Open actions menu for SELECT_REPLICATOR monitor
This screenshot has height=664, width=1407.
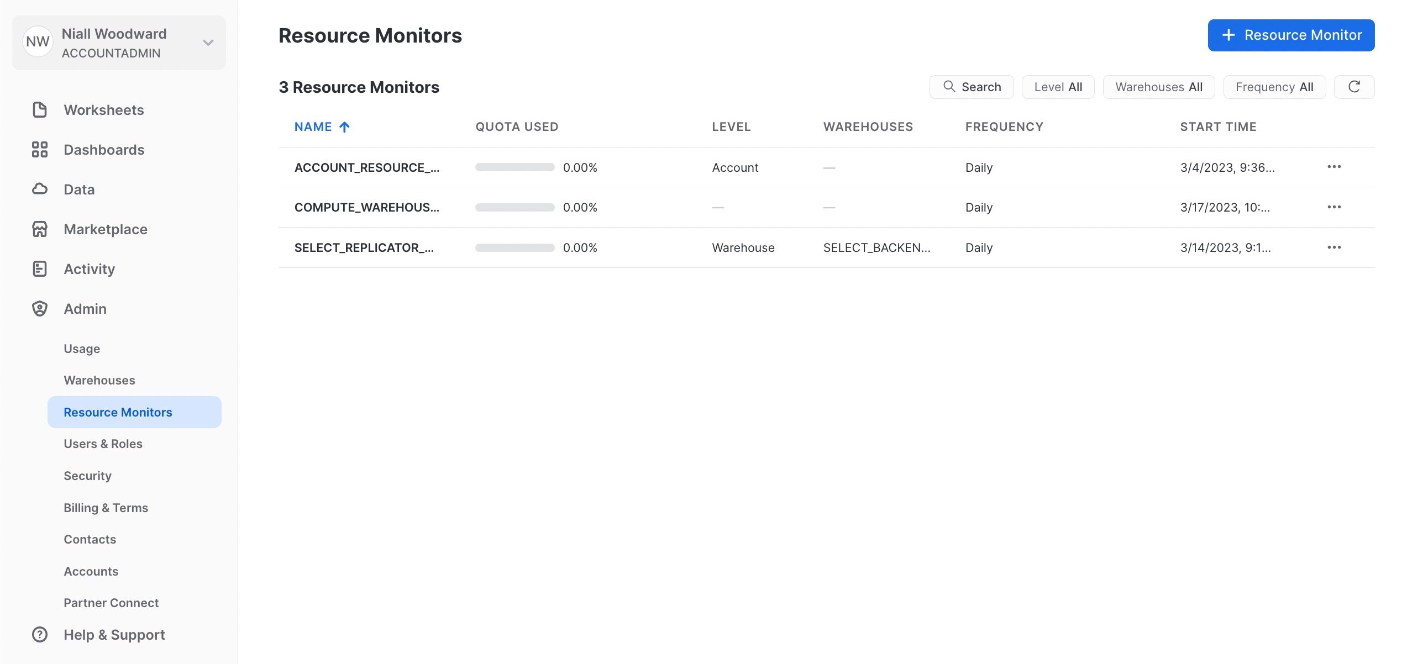point(1334,247)
